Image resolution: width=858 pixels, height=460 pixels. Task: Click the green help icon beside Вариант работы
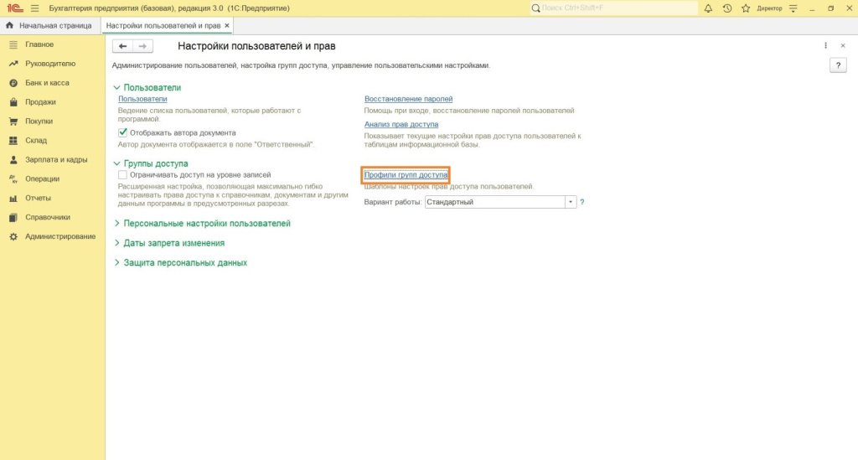582,202
